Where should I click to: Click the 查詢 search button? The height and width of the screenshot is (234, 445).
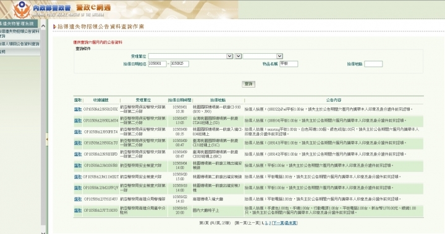248,84
